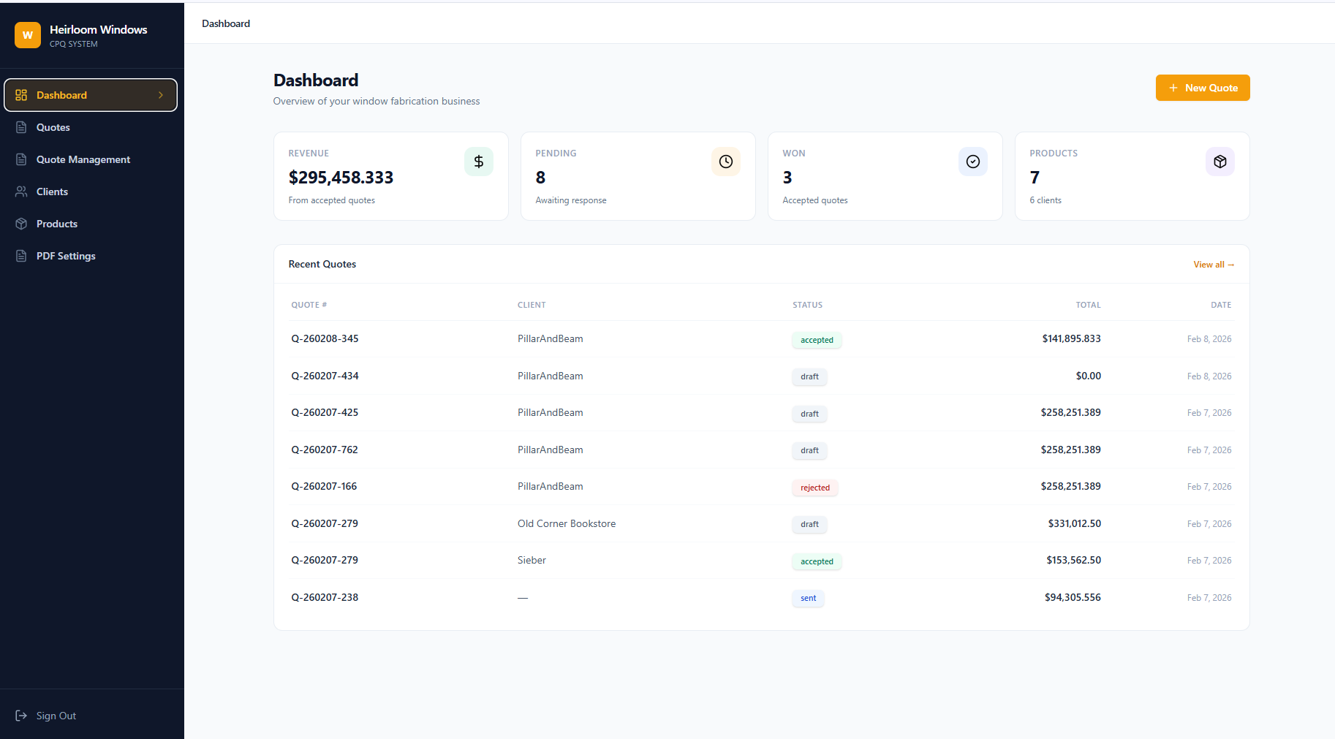This screenshot has height=739, width=1335.
Task: Click the $331,012.50 total
Action: [1074, 523]
